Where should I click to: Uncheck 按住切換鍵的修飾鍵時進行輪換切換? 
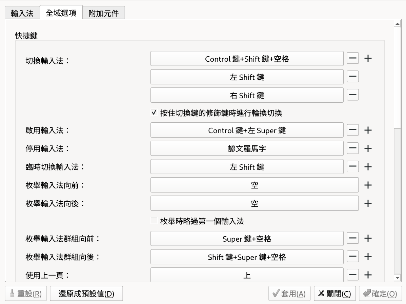[x=154, y=113]
